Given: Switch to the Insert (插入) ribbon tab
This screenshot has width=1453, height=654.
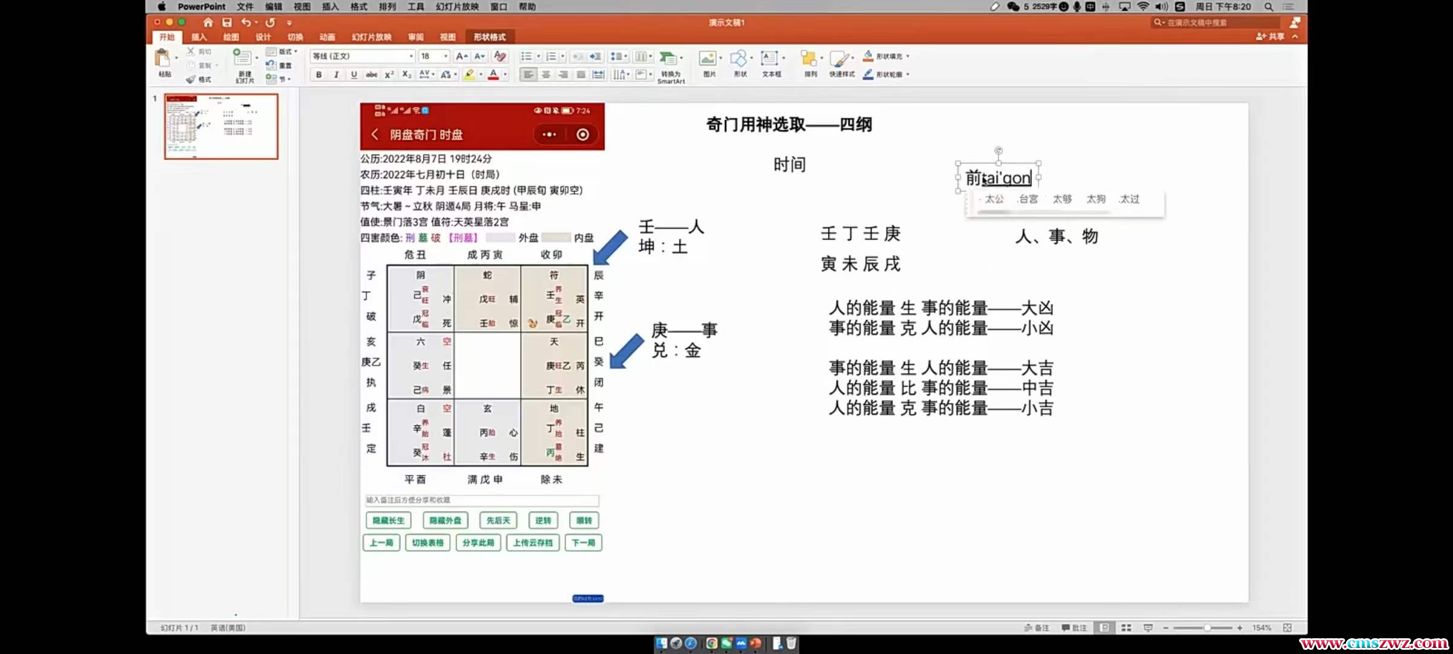Looking at the screenshot, I should [x=199, y=37].
